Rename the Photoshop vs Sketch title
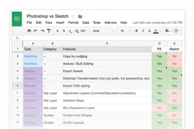The width and height of the screenshot is (194, 129). (48, 16)
